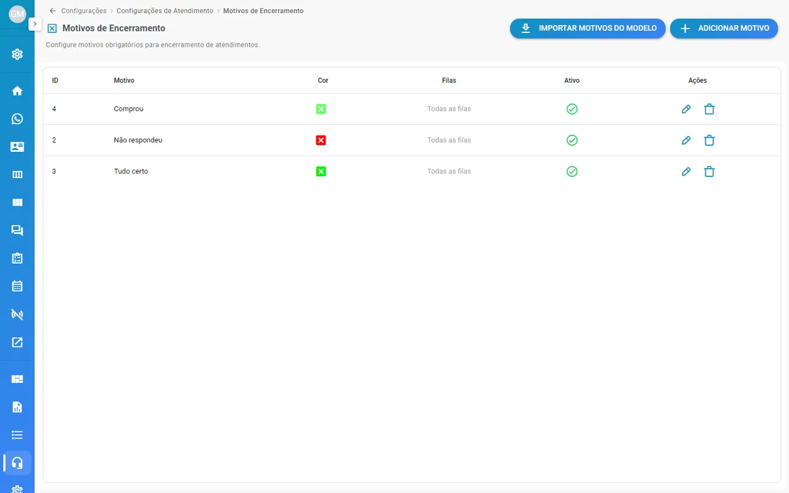Delete the Não respondeu reason
789x493 pixels.
tap(709, 140)
